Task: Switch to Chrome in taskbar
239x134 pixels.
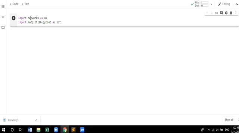Action: [x=65, y=130]
